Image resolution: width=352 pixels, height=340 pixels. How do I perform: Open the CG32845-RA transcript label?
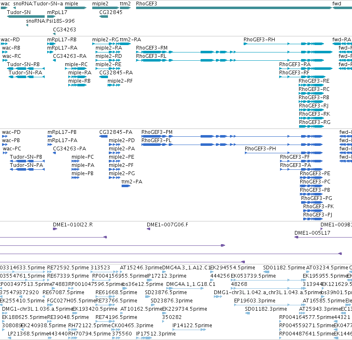tap(116, 73)
